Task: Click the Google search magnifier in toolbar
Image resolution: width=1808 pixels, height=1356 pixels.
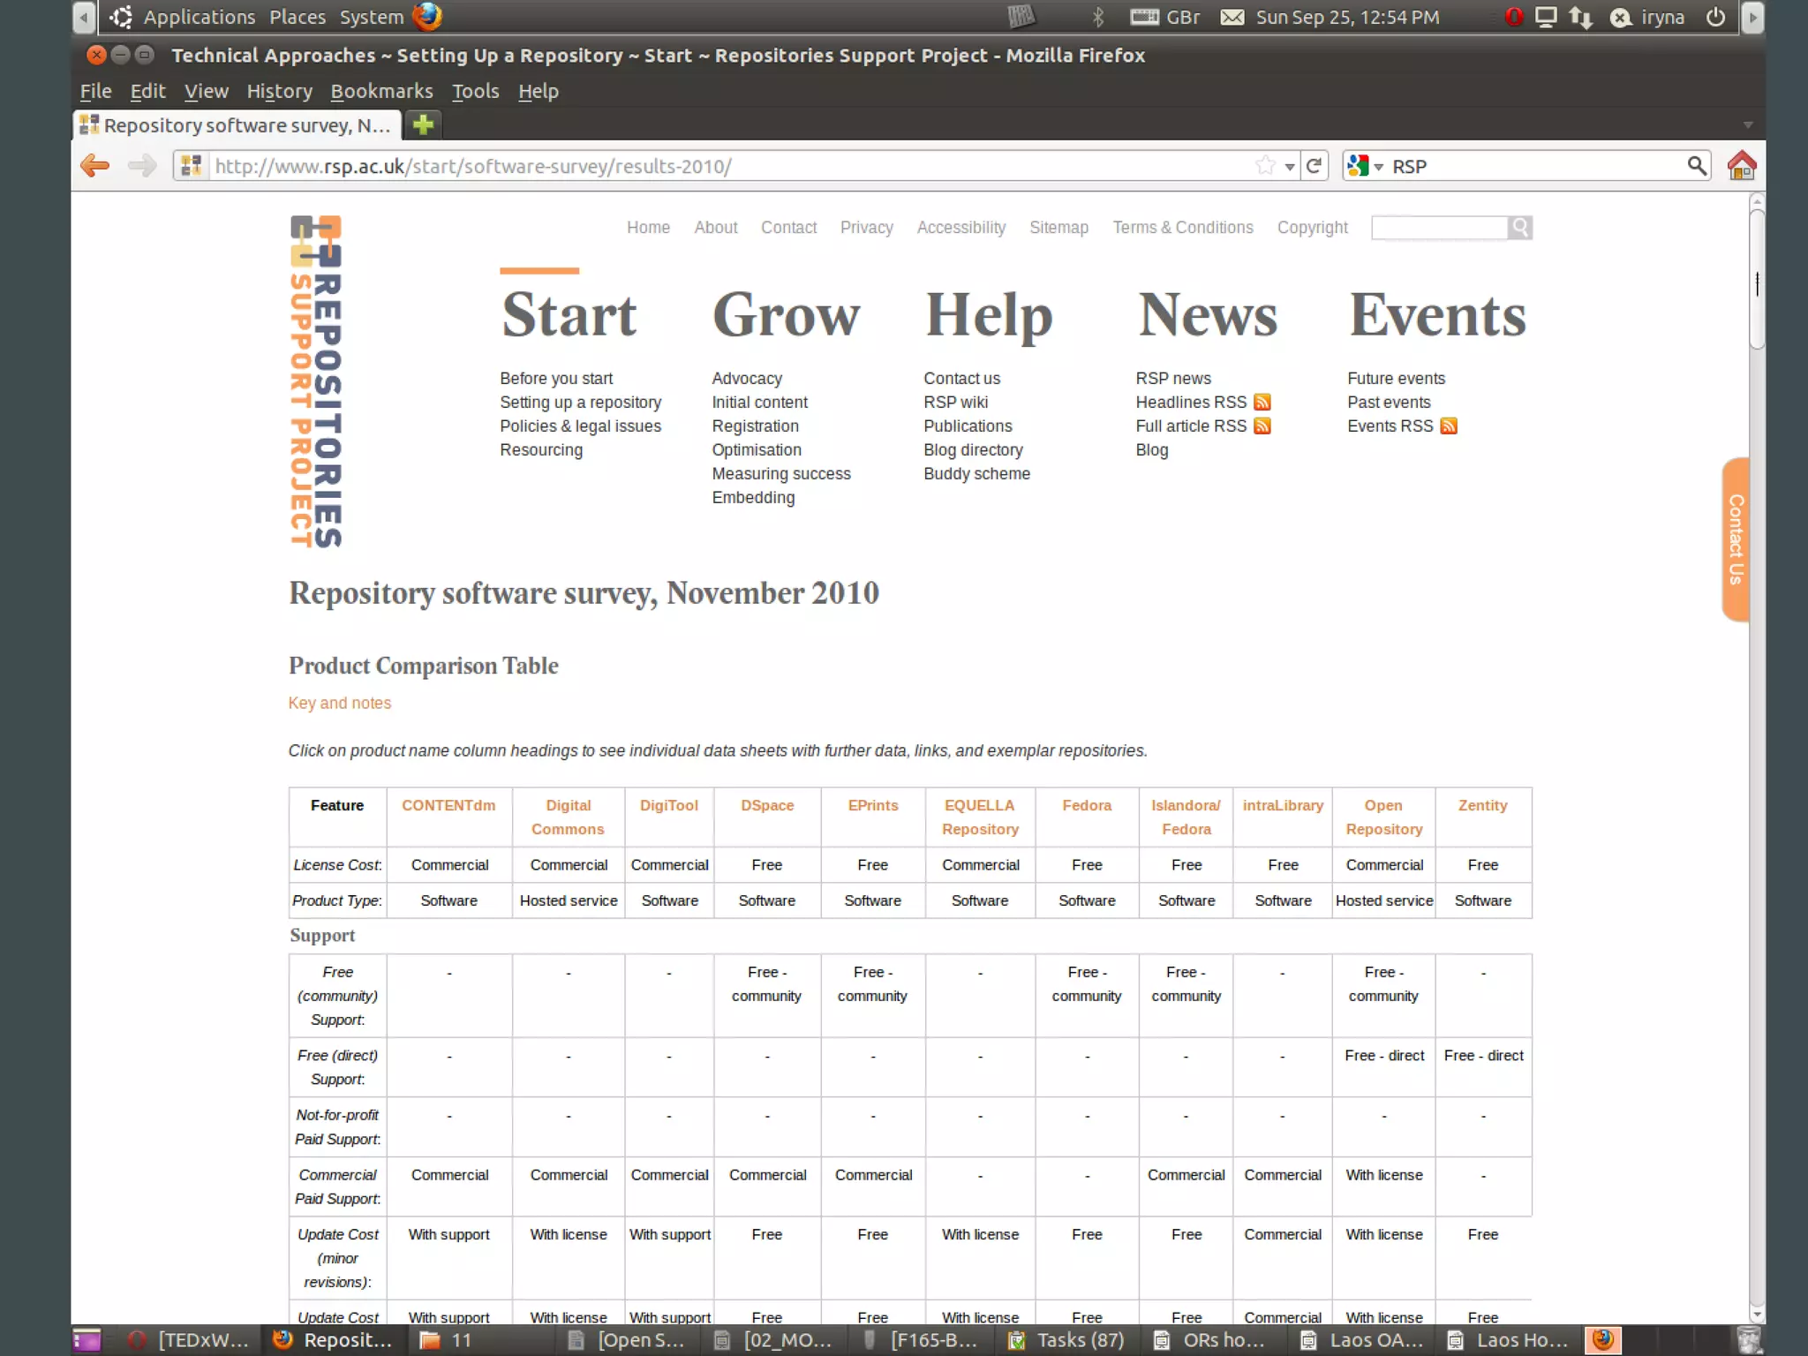Action: click(x=1696, y=166)
